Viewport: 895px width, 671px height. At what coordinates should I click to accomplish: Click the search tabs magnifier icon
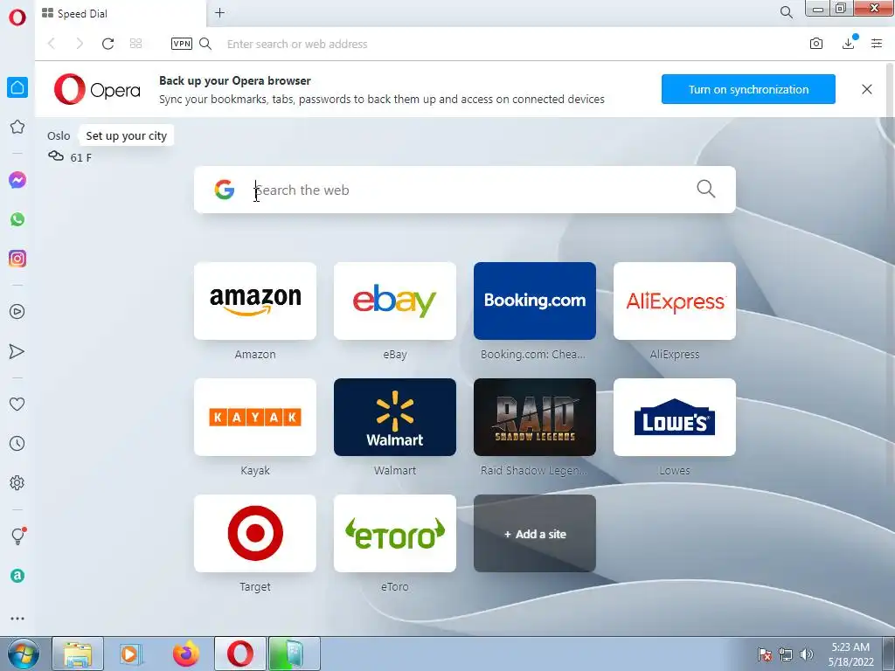786,12
